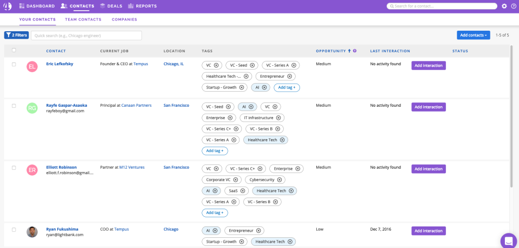This screenshot has height=248, width=519.
Task: Remove SaaS tag from Elliott Robinson
Action: [x=242, y=191]
